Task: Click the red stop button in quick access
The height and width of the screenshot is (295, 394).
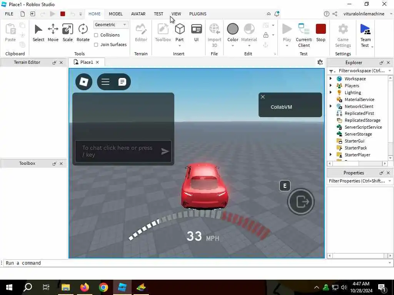Action: (63, 14)
